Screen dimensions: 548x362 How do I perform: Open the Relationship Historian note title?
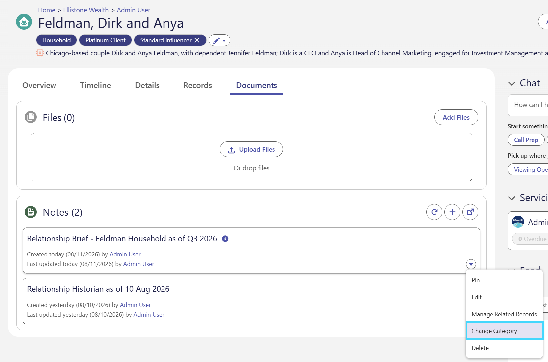98,289
